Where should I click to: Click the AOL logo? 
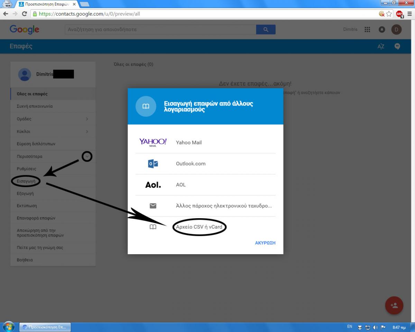(153, 185)
